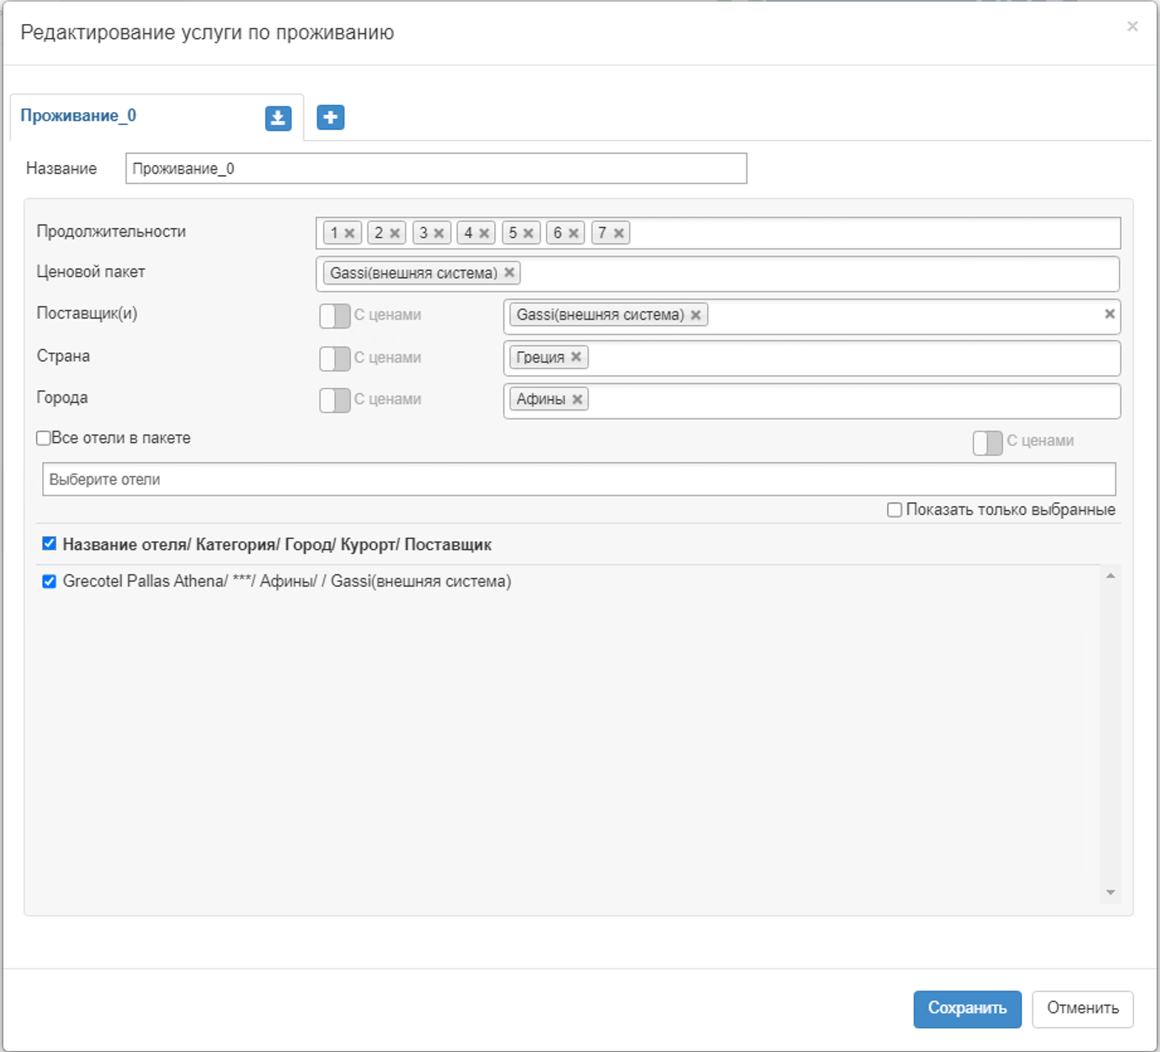
Task: Remove duration 1 tag
Action: [350, 234]
